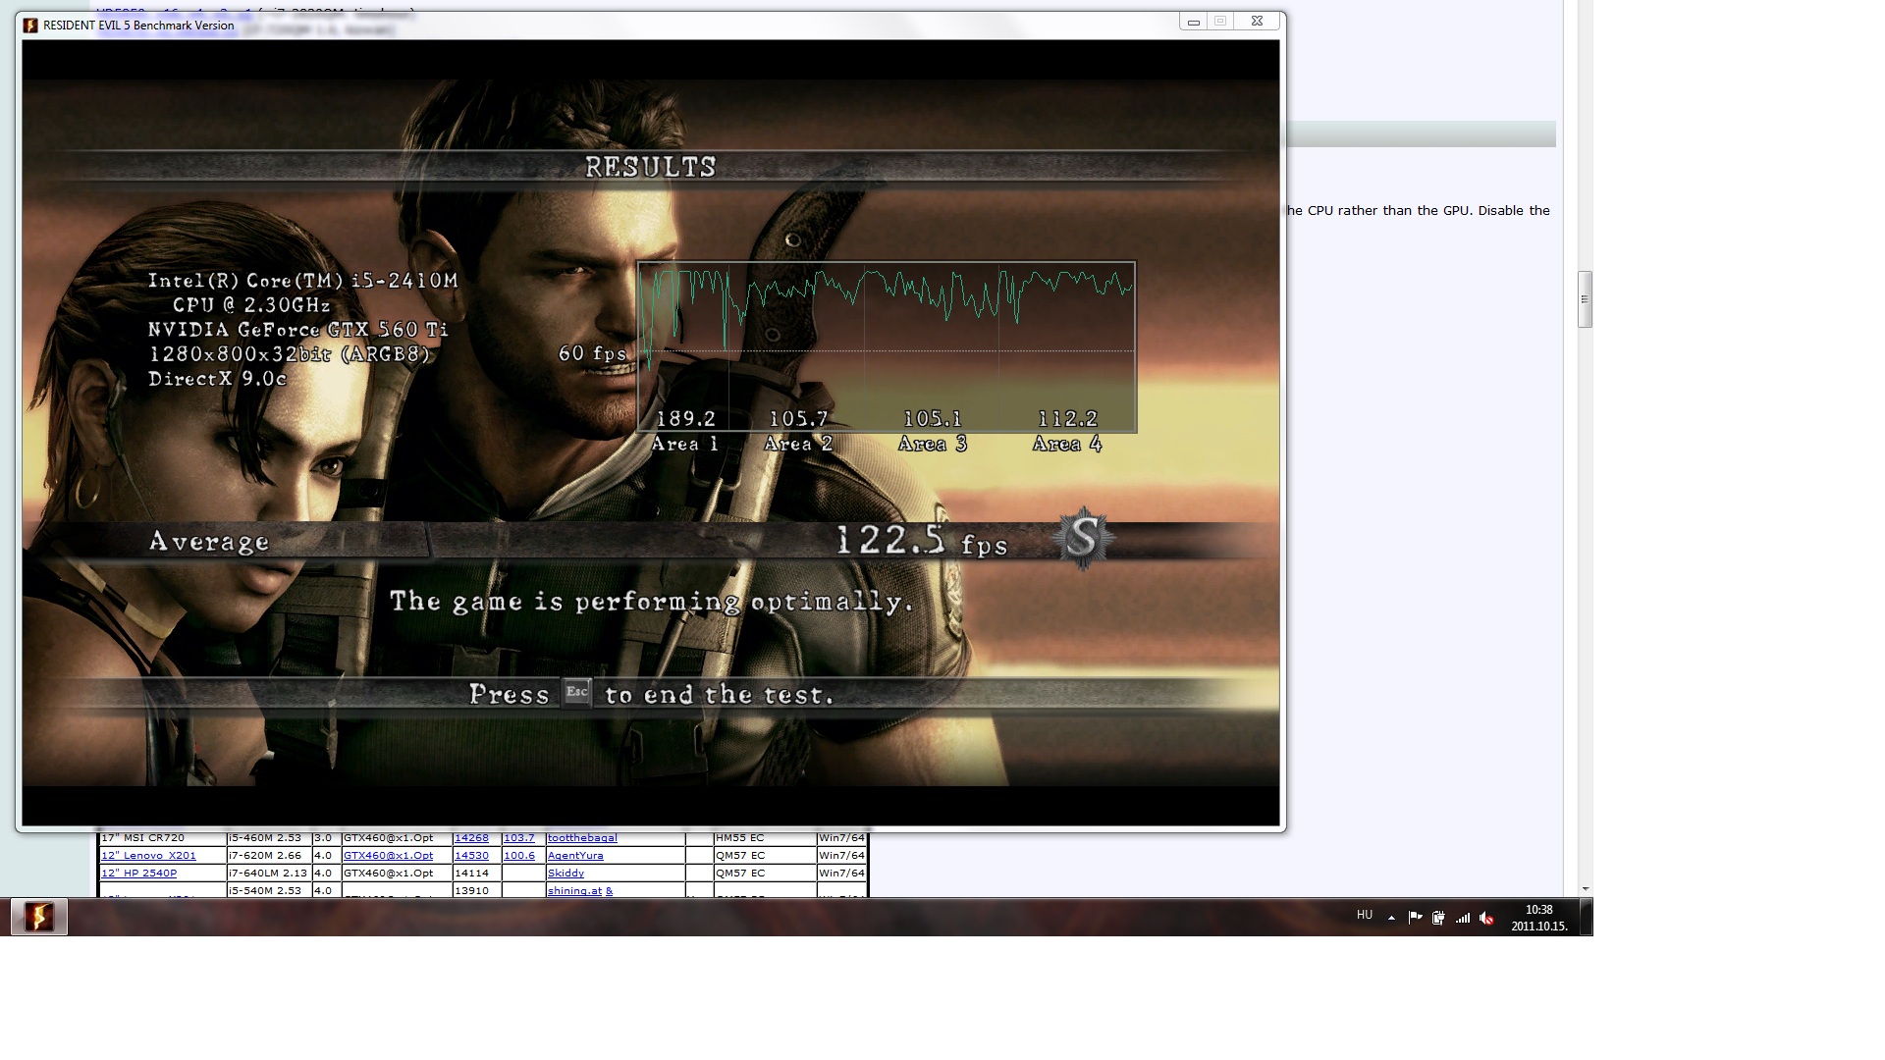
Task: Open the Action Center flag icon
Action: pos(1415,918)
